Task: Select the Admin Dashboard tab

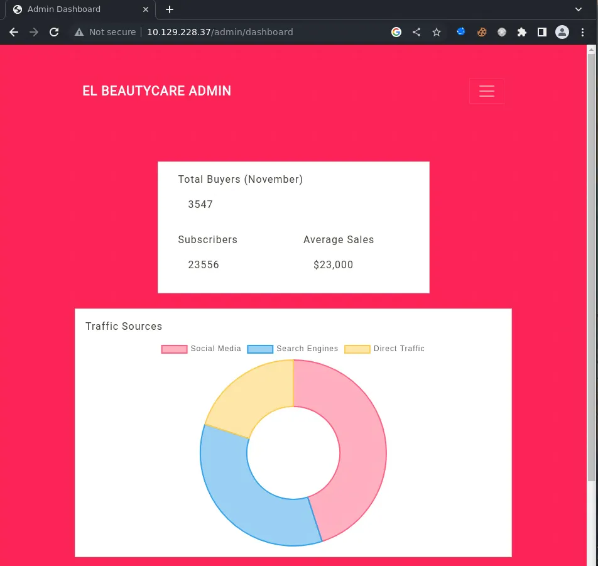Action: [x=80, y=9]
